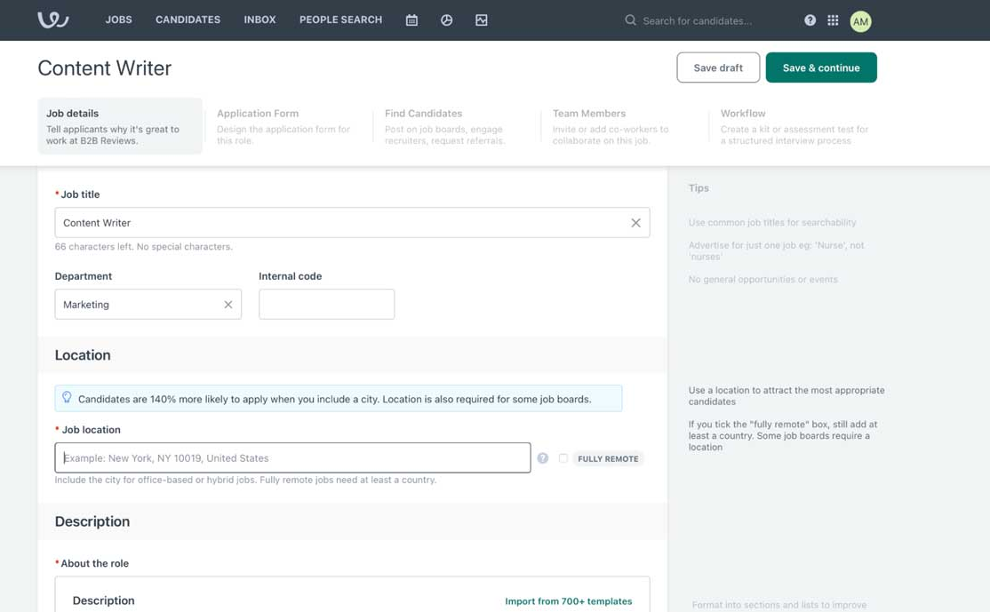The width and height of the screenshot is (990, 612).
Task: Open Import from 700+ templates link
Action: click(568, 601)
